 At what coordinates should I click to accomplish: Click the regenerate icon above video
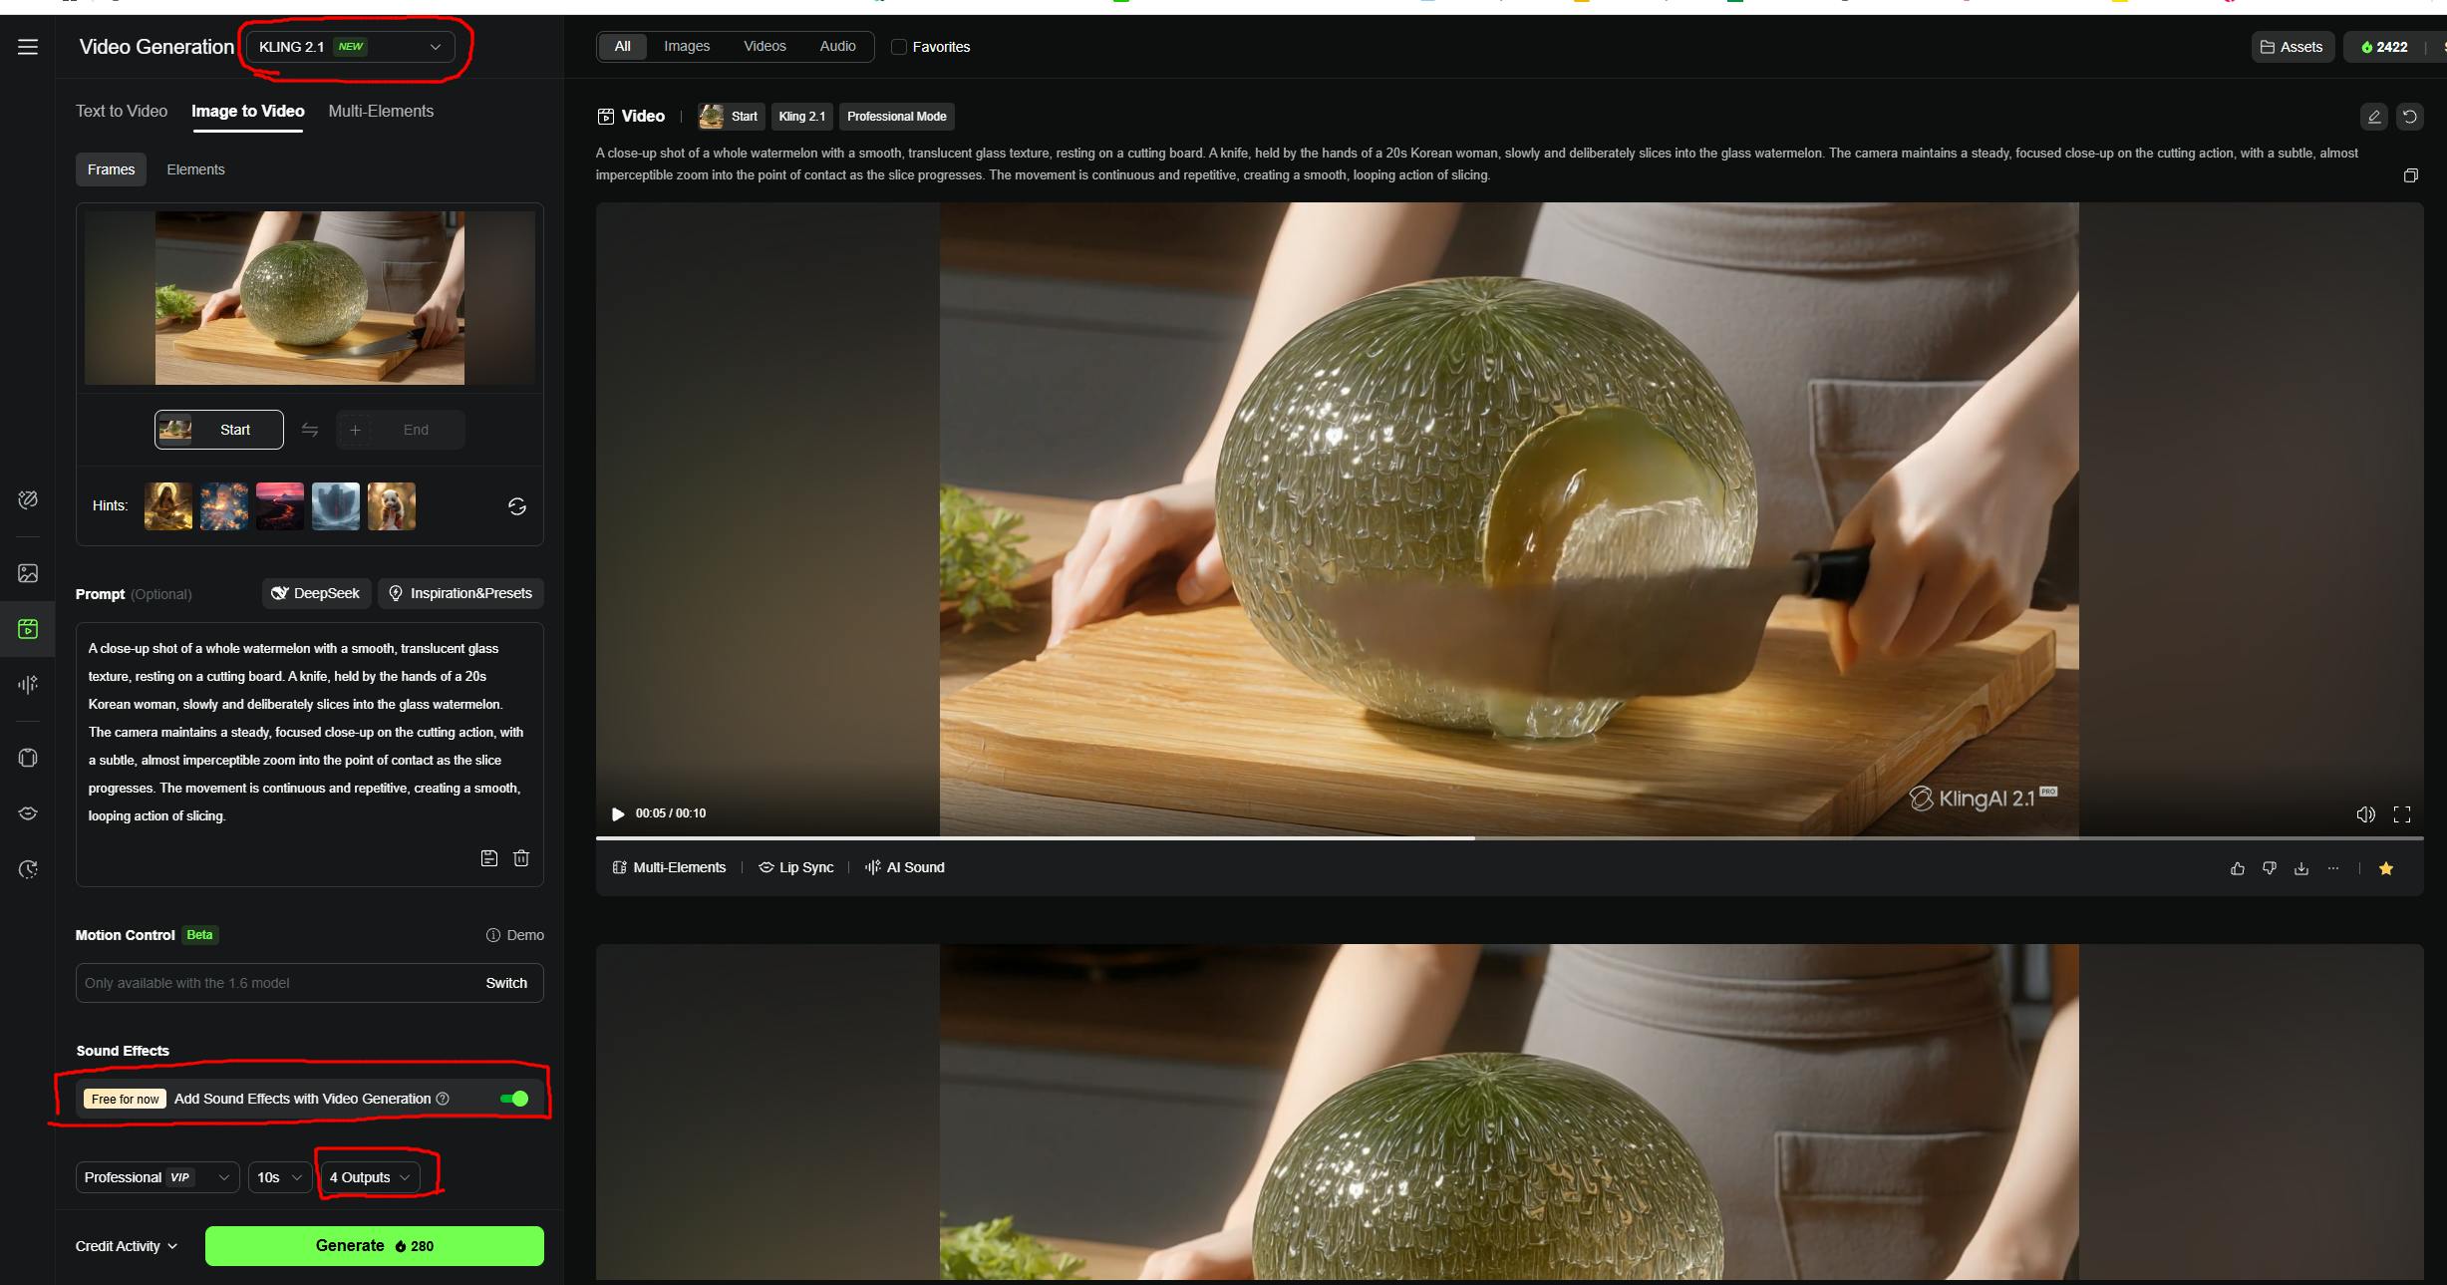(2410, 117)
